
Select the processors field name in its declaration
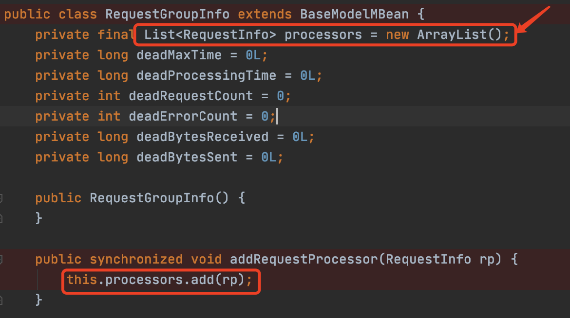(323, 35)
